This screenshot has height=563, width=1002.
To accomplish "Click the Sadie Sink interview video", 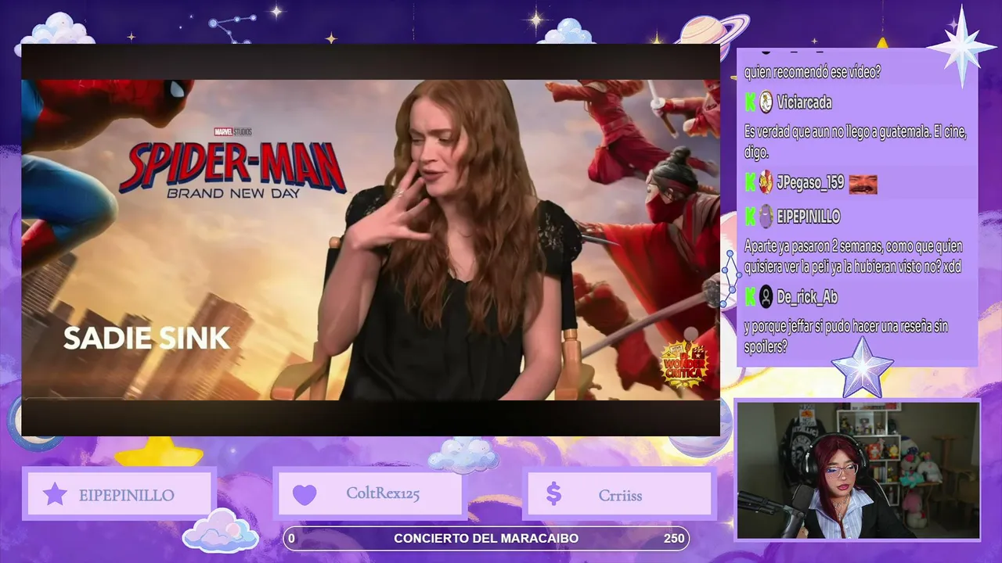I will pos(370,239).
